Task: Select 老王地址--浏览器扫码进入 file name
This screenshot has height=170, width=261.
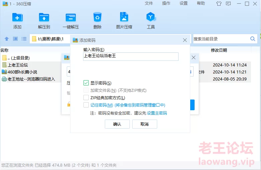Action: click(31, 79)
